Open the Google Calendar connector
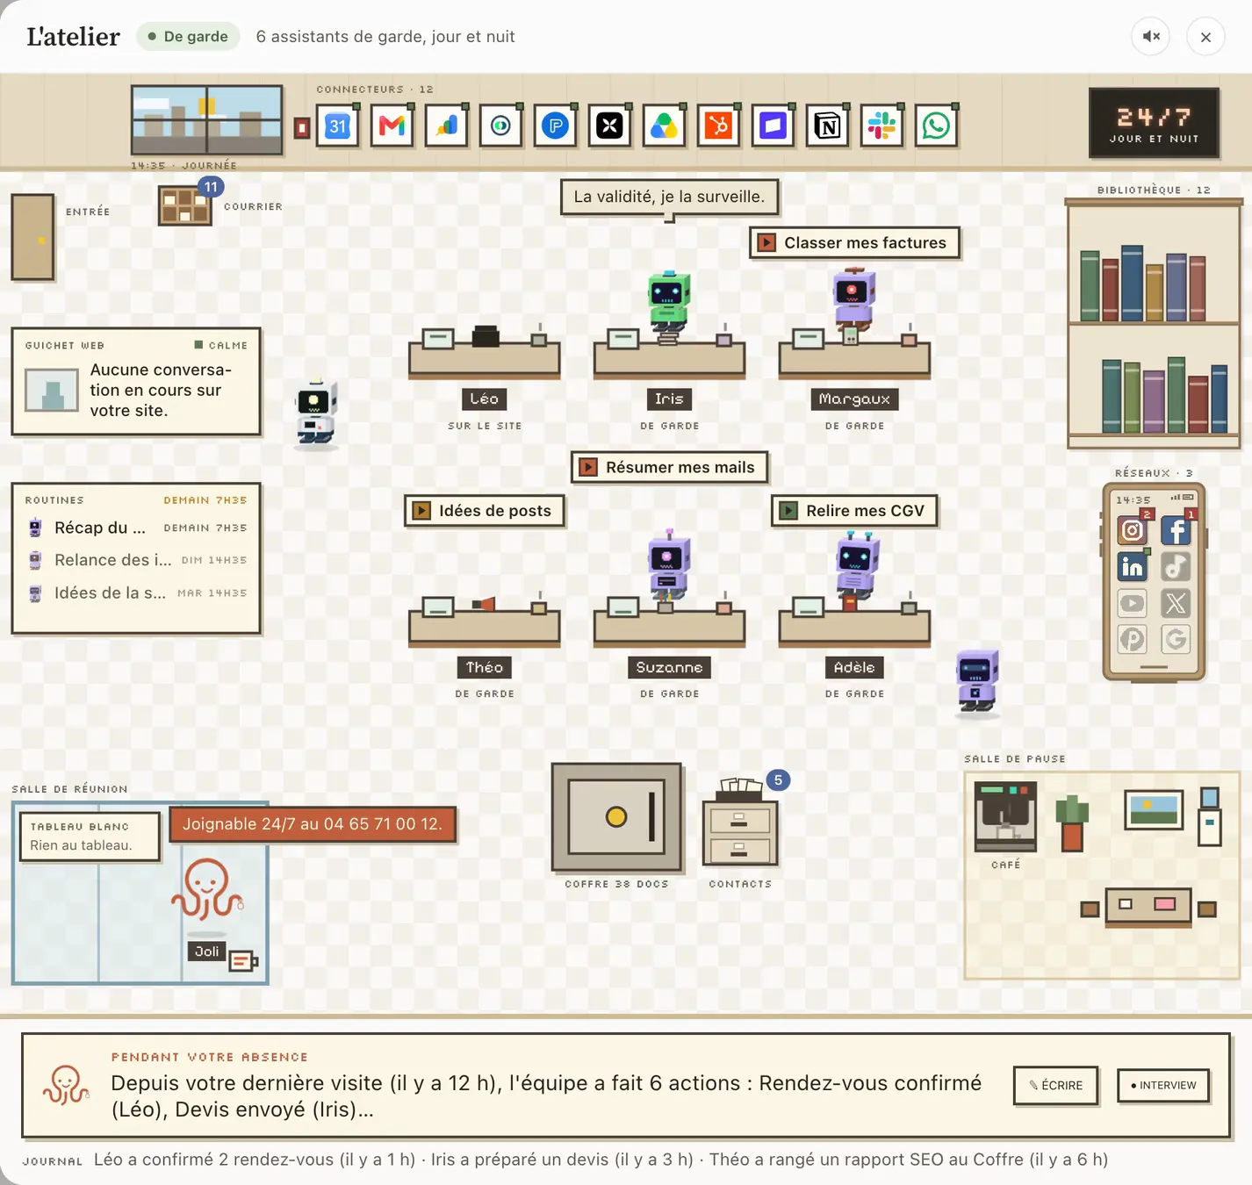The image size is (1252, 1185). [338, 126]
